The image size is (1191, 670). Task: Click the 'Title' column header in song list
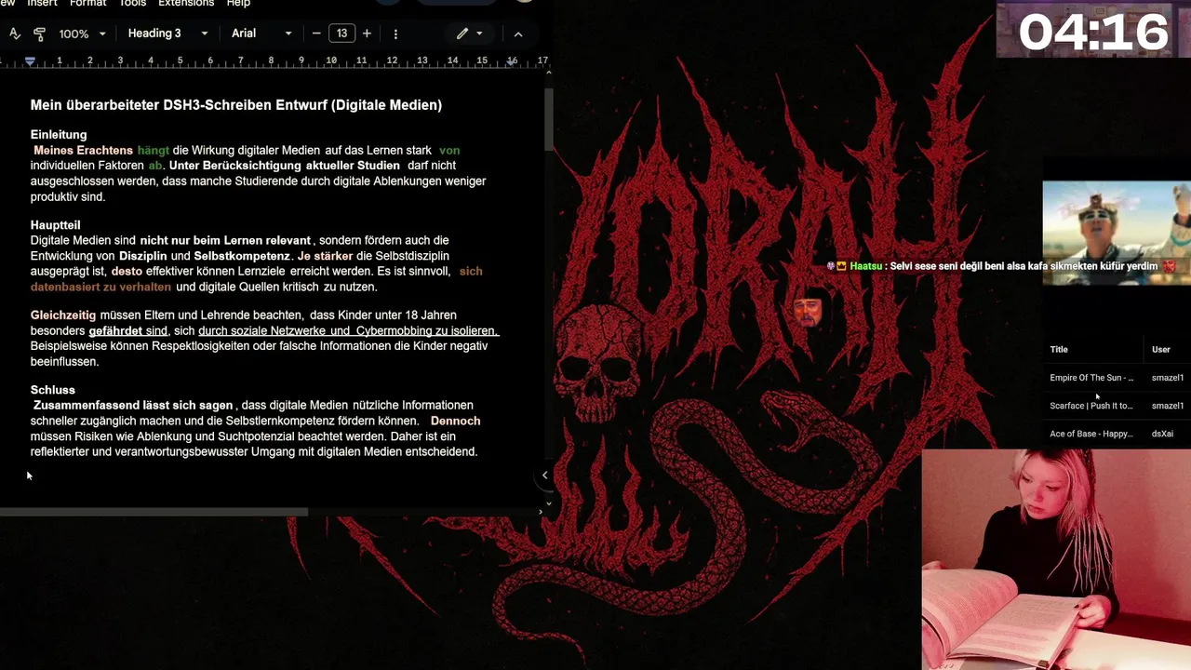click(x=1059, y=350)
